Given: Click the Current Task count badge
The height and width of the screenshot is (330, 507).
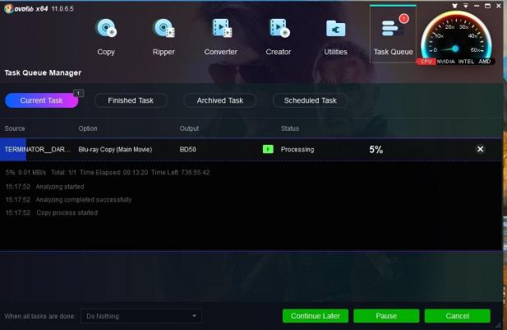Looking at the screenshot, I should [78, 93].
